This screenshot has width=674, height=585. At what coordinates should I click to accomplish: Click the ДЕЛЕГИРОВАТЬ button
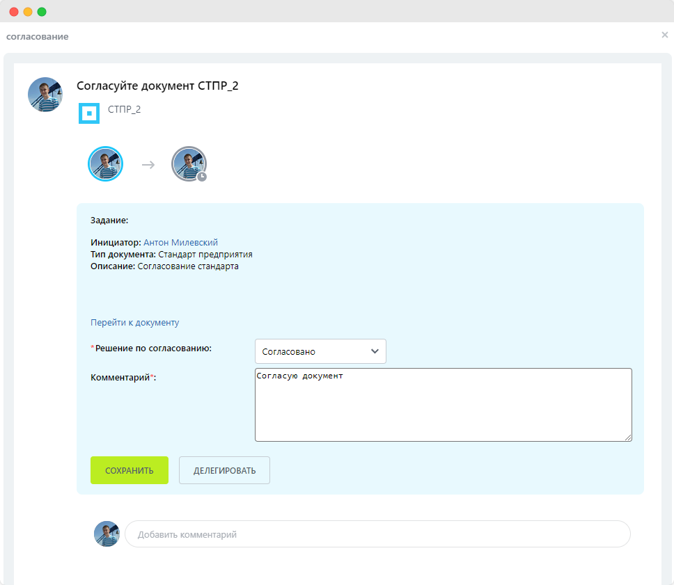pos(224,470)
